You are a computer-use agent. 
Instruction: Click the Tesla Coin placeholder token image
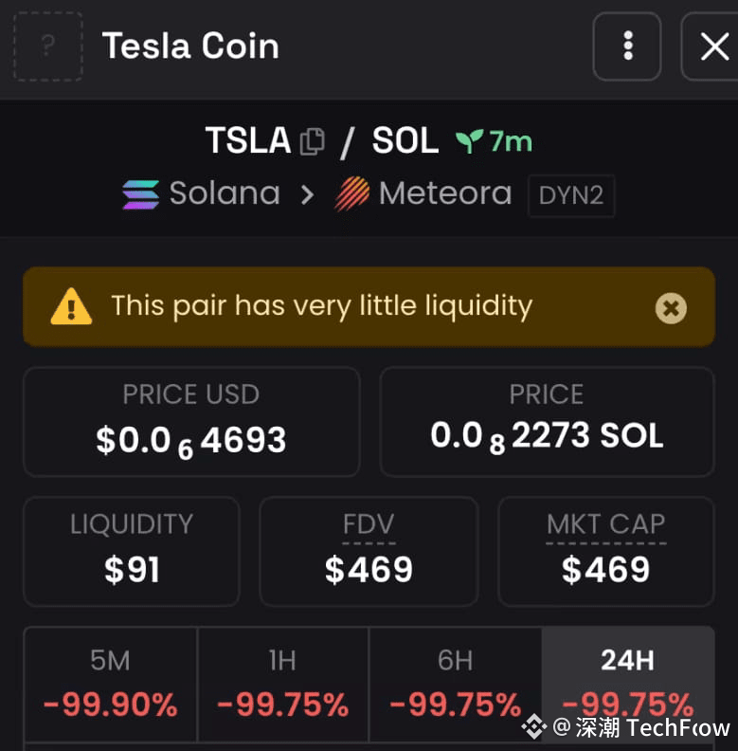click(47, 46)
